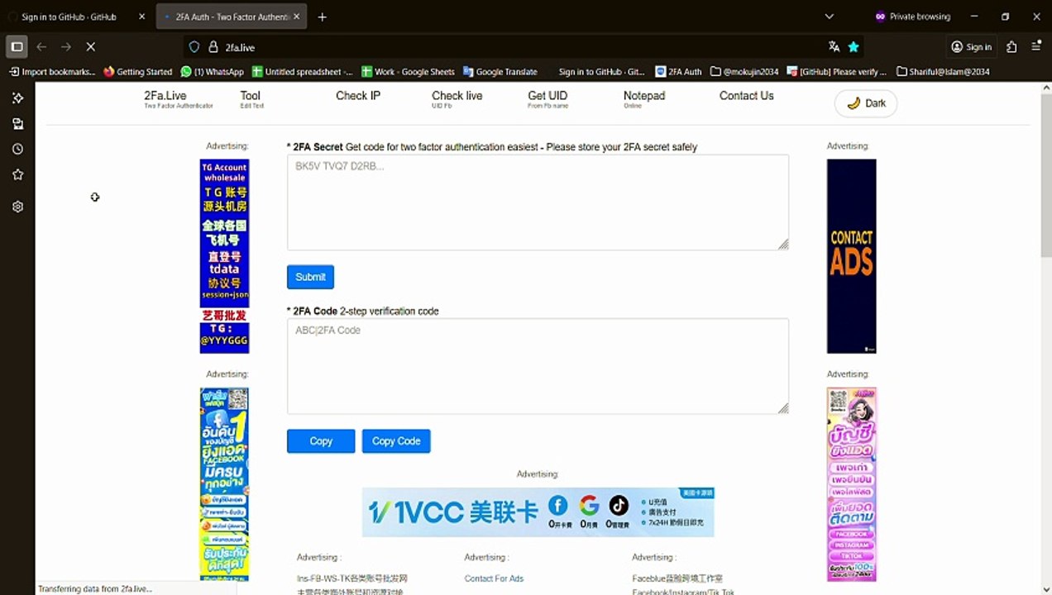Open Shariful@Islam@2034 bookmark folder

click(943, 72)
